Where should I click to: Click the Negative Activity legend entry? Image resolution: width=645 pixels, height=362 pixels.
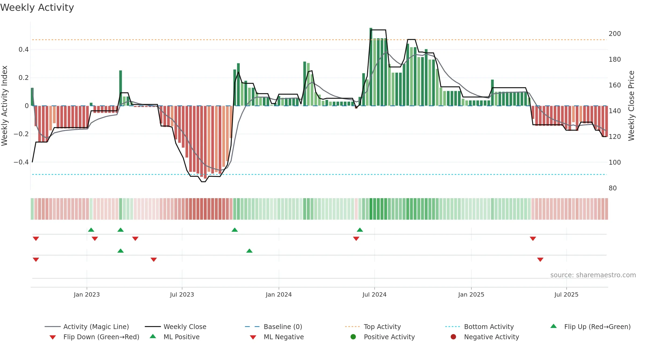485,337
